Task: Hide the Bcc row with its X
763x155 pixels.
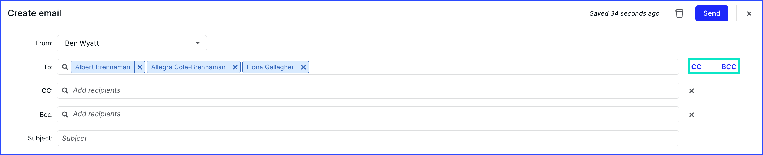Action: pos(691,115)
